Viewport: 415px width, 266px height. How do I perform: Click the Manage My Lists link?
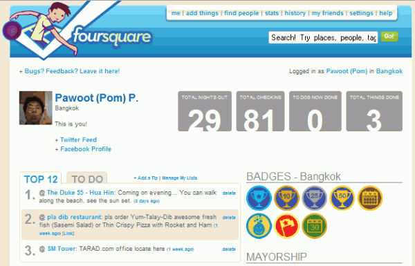(x=179, y=178)
